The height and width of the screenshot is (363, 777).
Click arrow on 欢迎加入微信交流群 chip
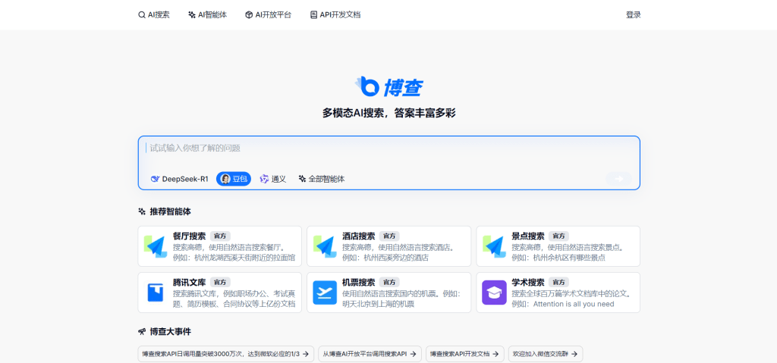(574, 354)
